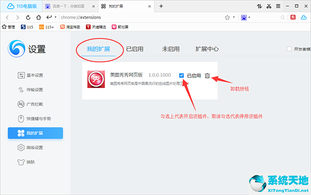The image size is (311, 195).
Task: Open the 115 bookmark
Action: tap(27, 27)
